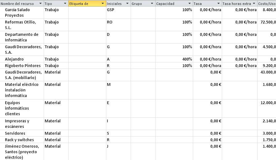Image resolution: width=276 pixels, height=160 pixels.
Task: Select the Reformas Otilio, S.L. resource cell
Action: point(22,25)
